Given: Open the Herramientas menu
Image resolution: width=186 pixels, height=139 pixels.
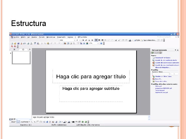Looking at the screenshot, I should coord(51,37).
